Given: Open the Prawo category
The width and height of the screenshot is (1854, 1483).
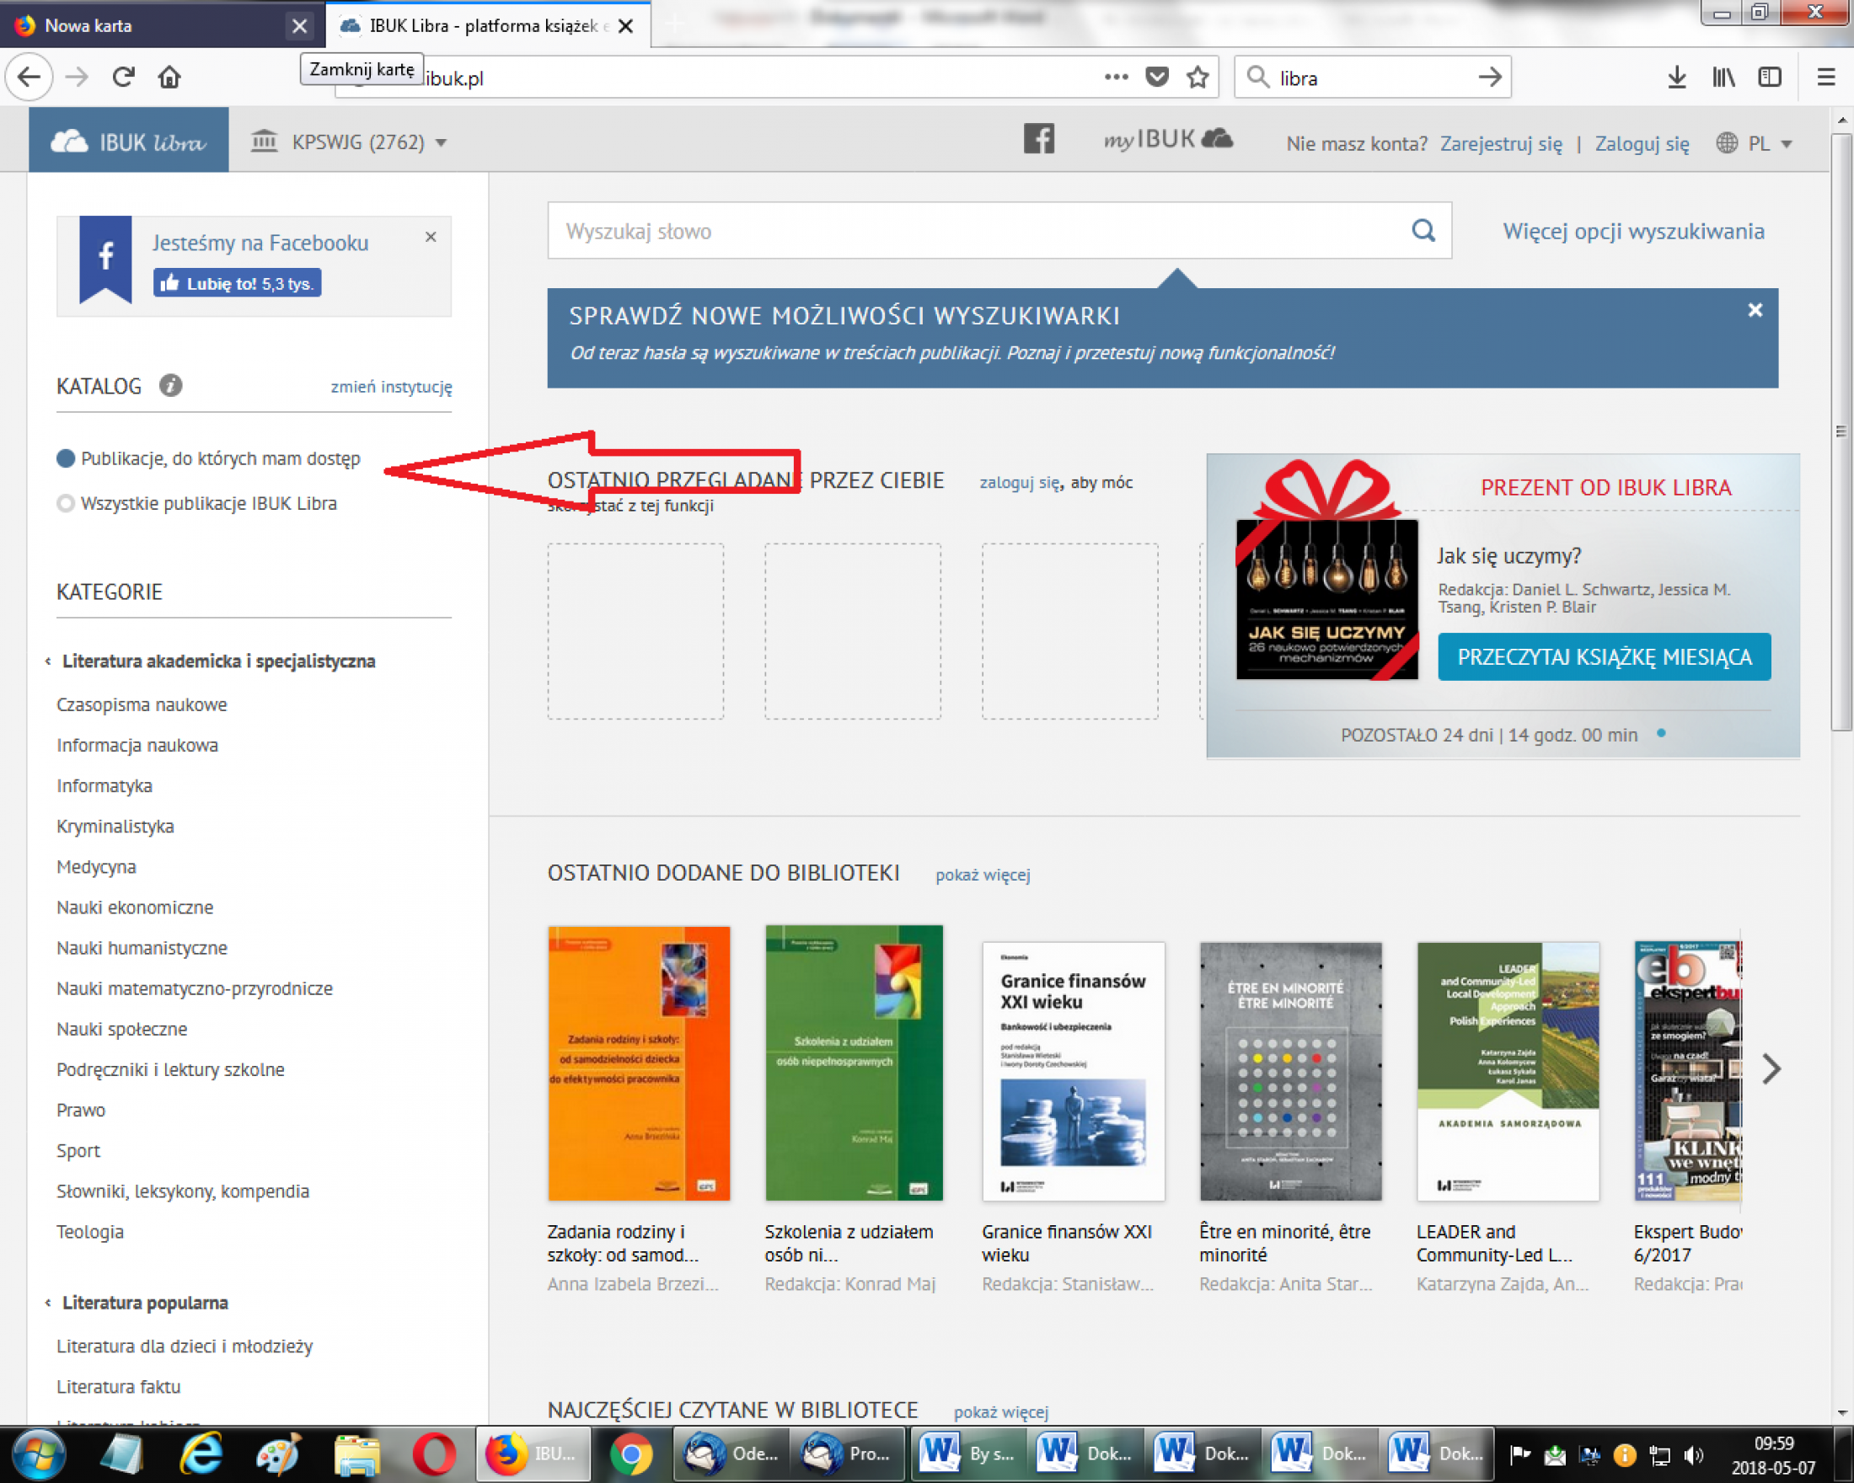Looking at the screenshot, I should [81, 1110].
